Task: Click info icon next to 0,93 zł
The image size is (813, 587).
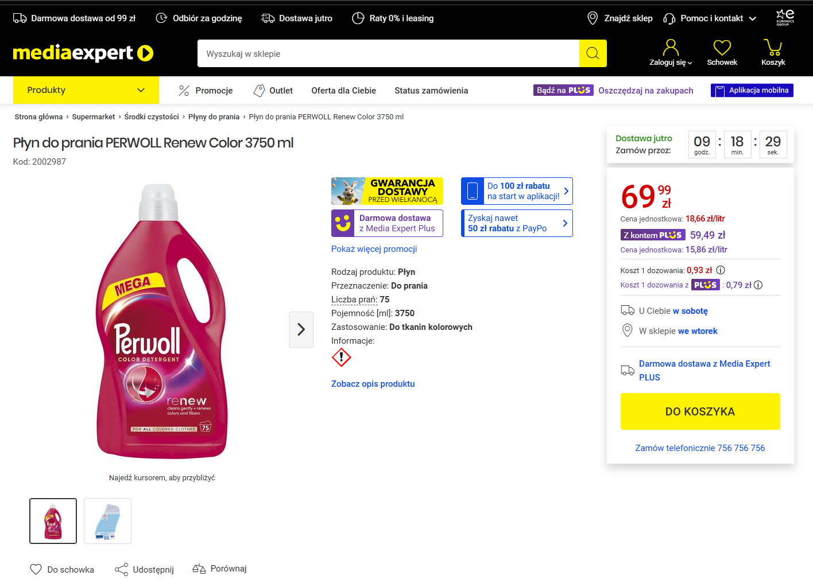Action: pos(721,270)
